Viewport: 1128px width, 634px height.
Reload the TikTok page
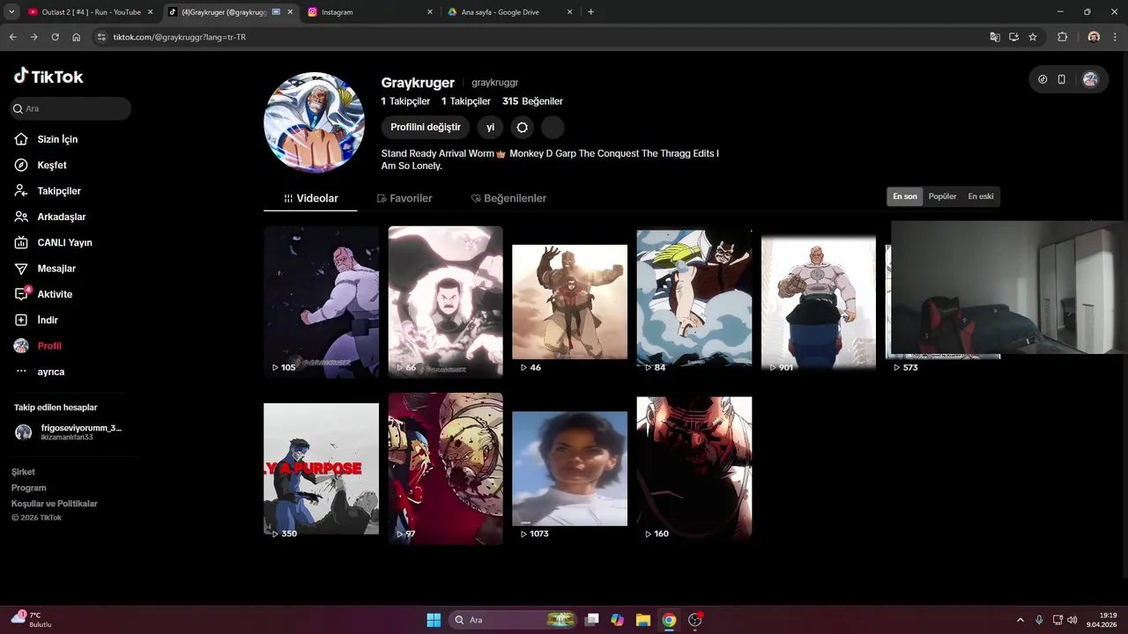[55, 37]
